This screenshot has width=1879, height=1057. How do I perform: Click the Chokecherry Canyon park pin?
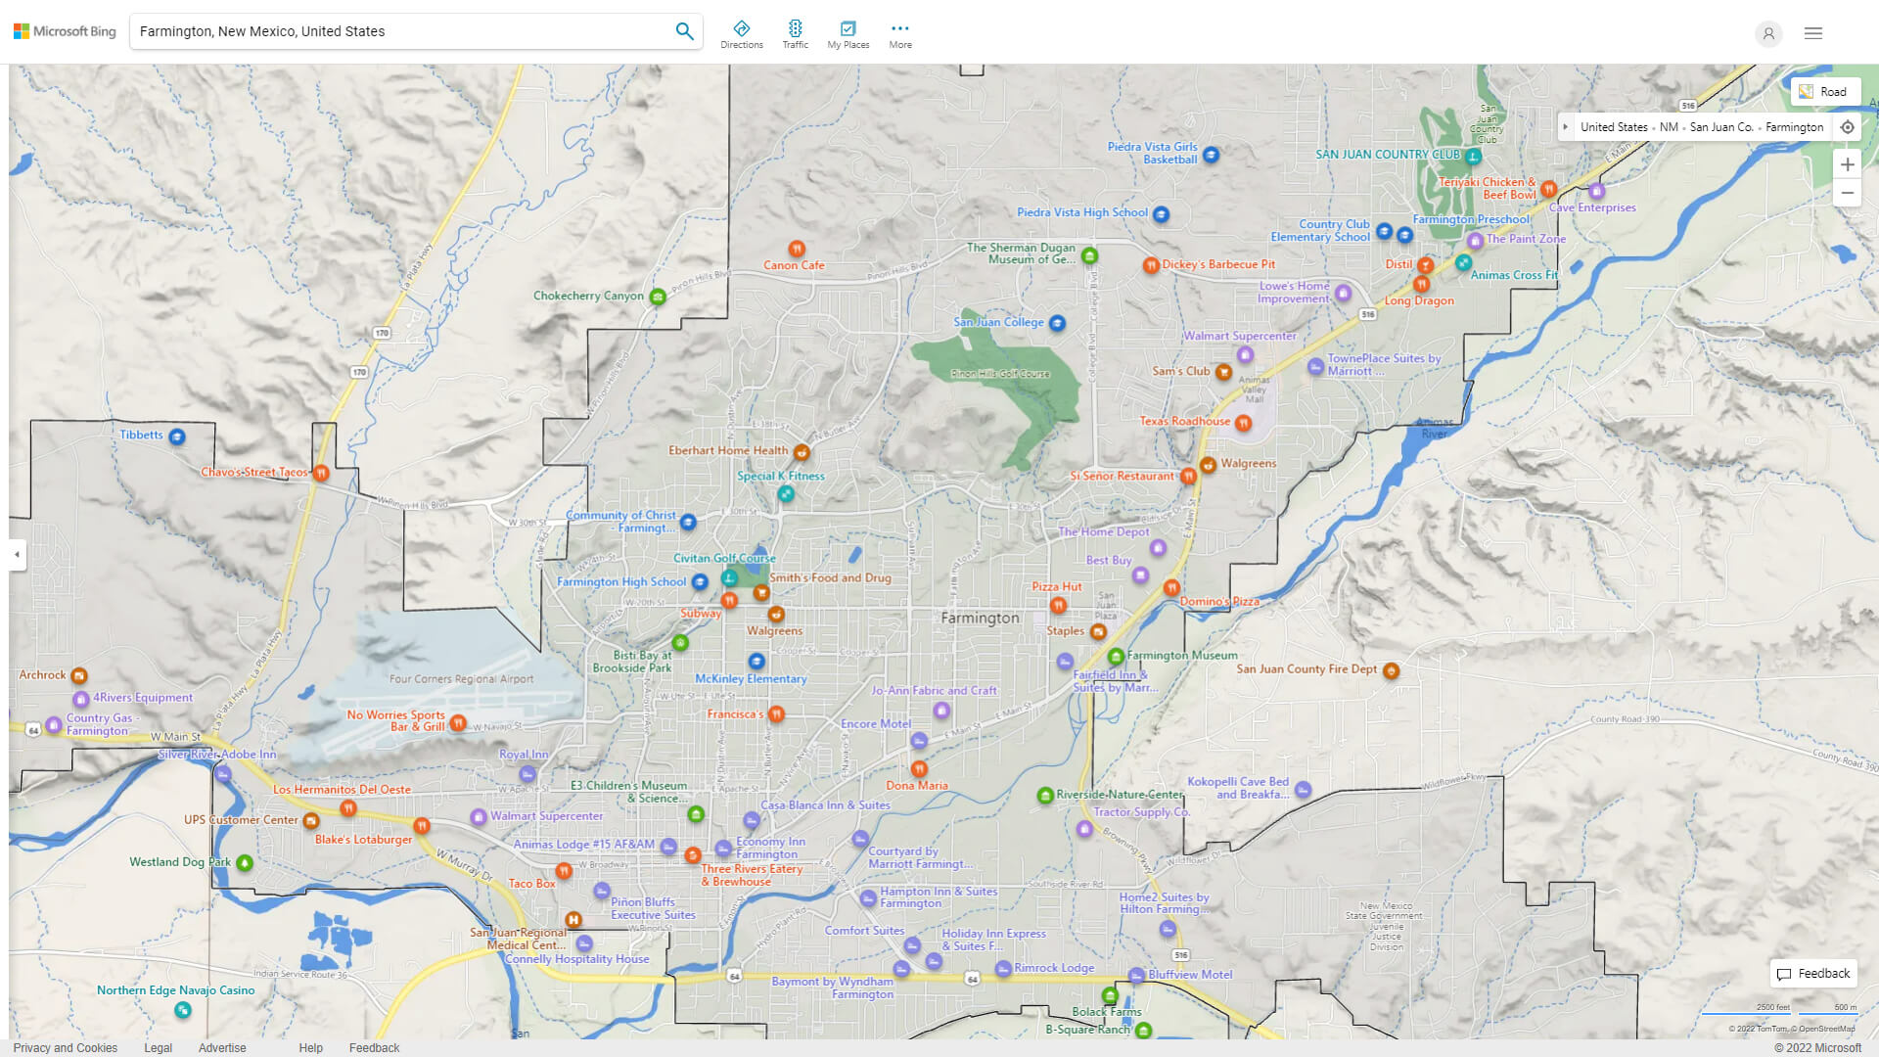point(658,297)
